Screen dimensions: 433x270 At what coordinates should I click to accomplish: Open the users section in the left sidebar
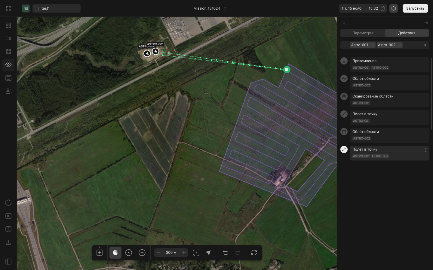pos(8,91)
